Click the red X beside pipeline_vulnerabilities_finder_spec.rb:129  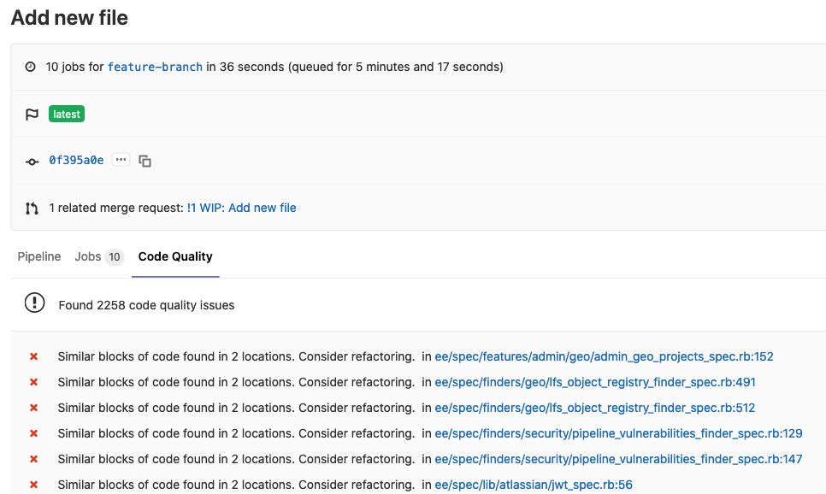coord(33,433)
